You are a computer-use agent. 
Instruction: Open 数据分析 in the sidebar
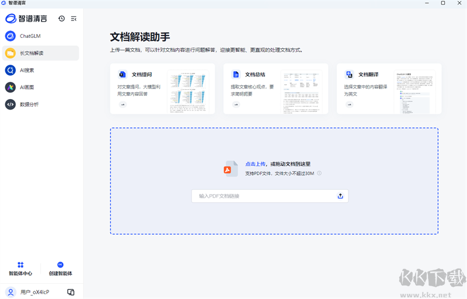click(x=40, y=104)
